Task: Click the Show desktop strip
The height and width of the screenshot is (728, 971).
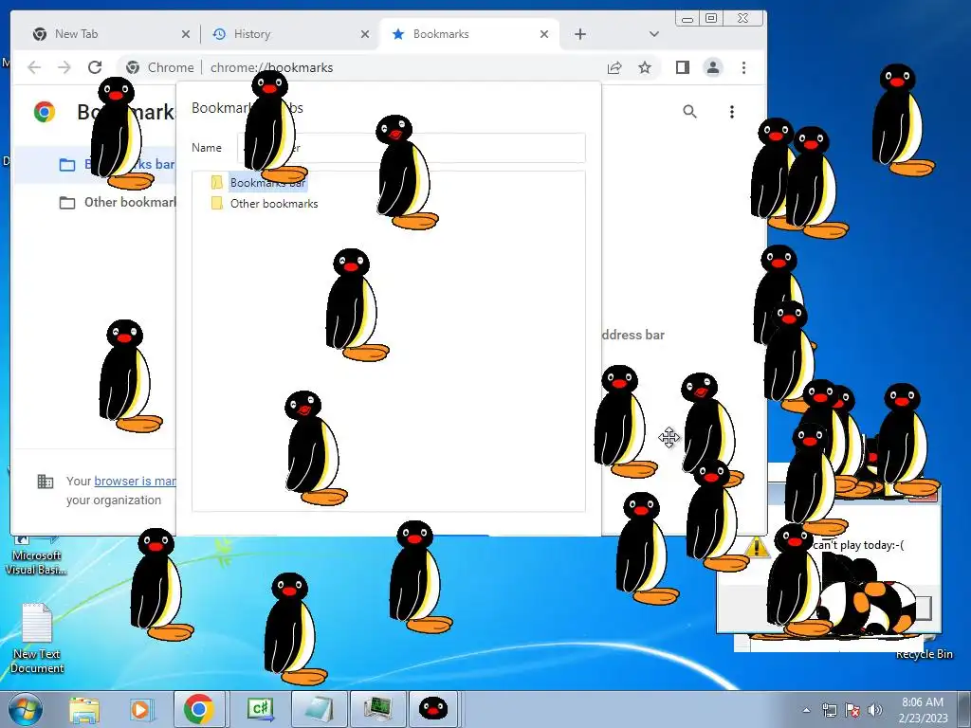Action: pos(964,709)
